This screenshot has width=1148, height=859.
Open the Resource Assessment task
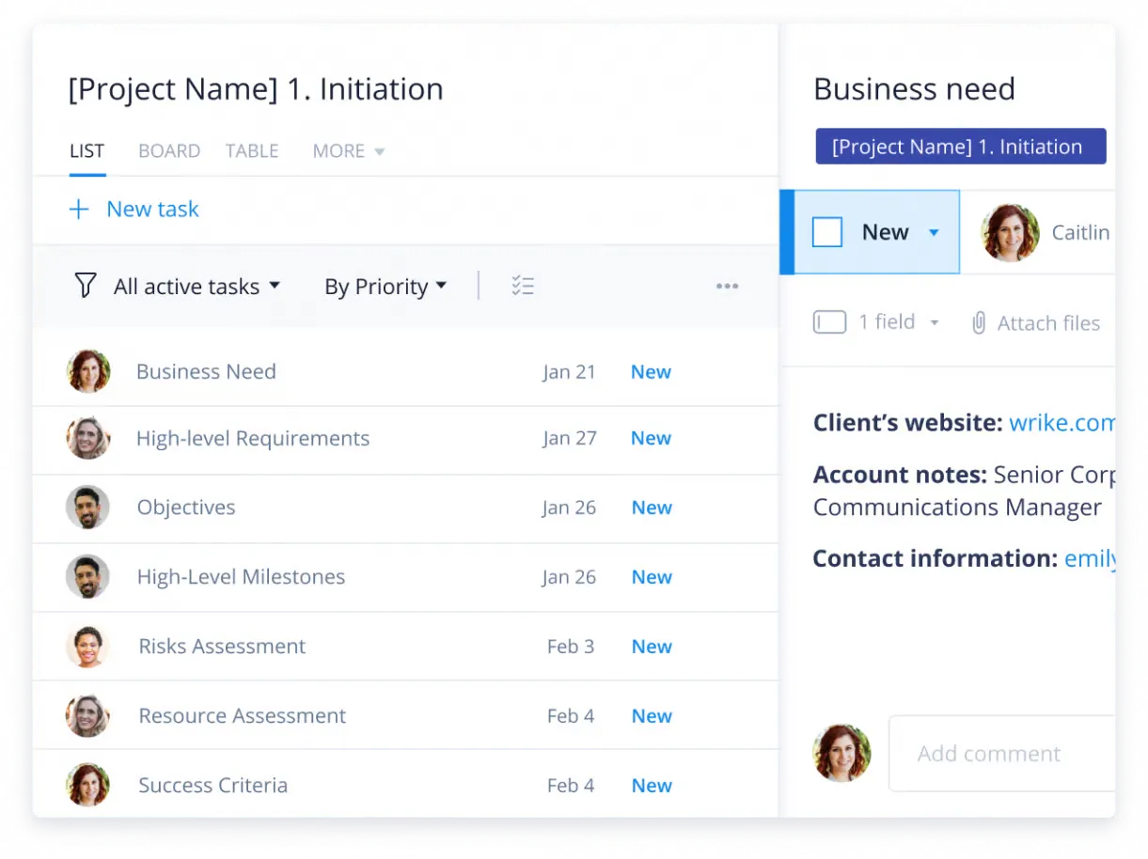pyautogui.click(x=243, y=716)
